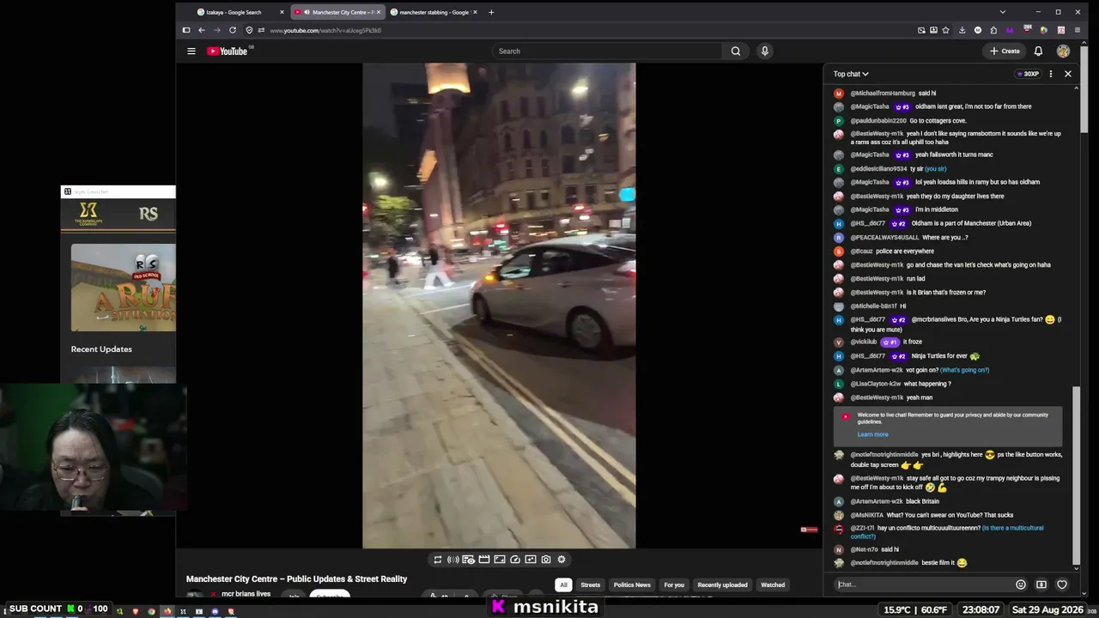Open the chat emoji picker

click(x=1021, y=585)
